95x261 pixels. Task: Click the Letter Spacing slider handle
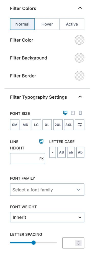point(33,243)
